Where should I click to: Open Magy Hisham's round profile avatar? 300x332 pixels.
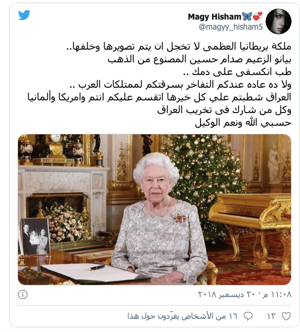278,21
